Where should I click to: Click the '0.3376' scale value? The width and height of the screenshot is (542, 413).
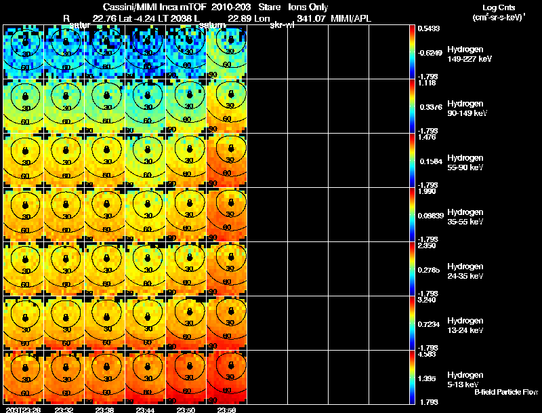tap(431, 107)
